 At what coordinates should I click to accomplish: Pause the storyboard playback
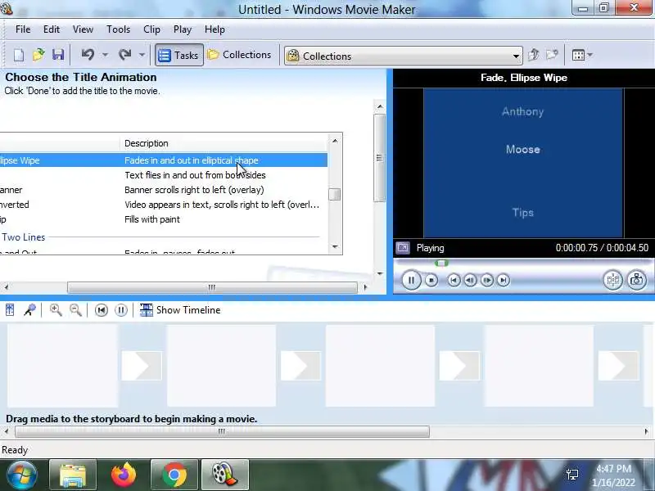point(121,310)
